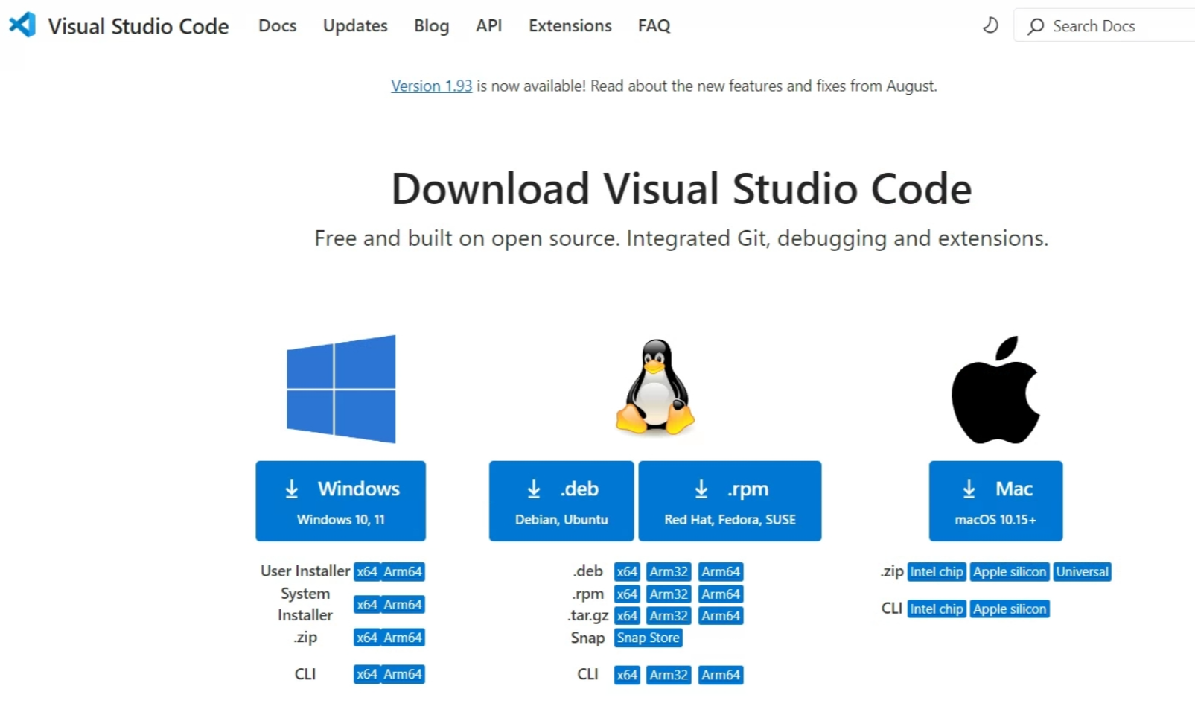Screen dimensions: 1195x718
Task: Select Arm64 for Windows CLI
Action: [403, 674]
